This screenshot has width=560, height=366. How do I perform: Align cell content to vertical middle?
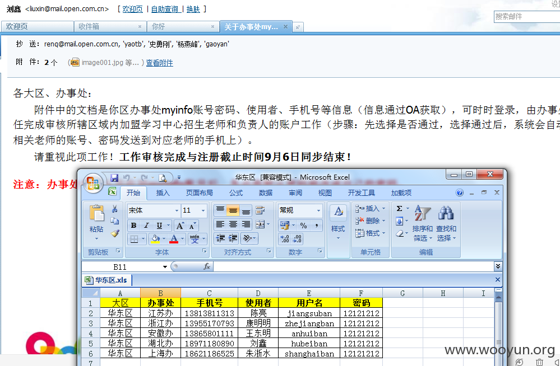point(233,210)
